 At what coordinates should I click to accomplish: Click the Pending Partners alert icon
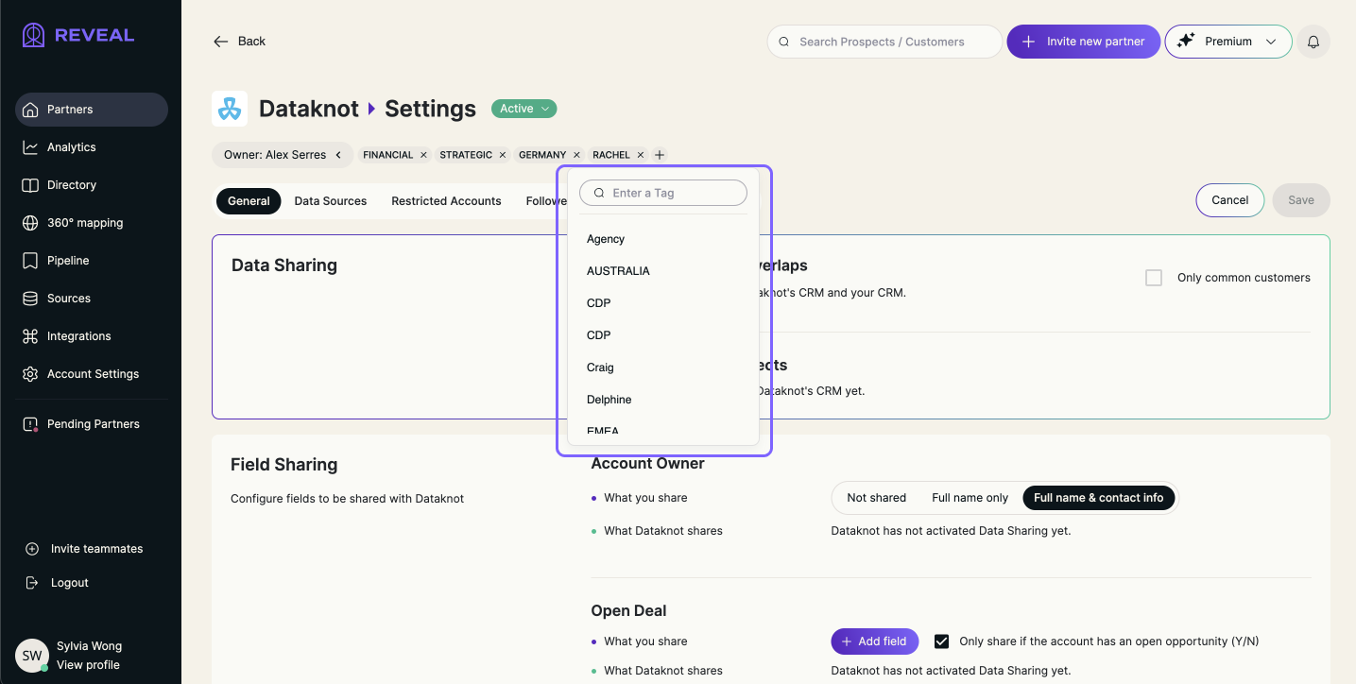31,424
